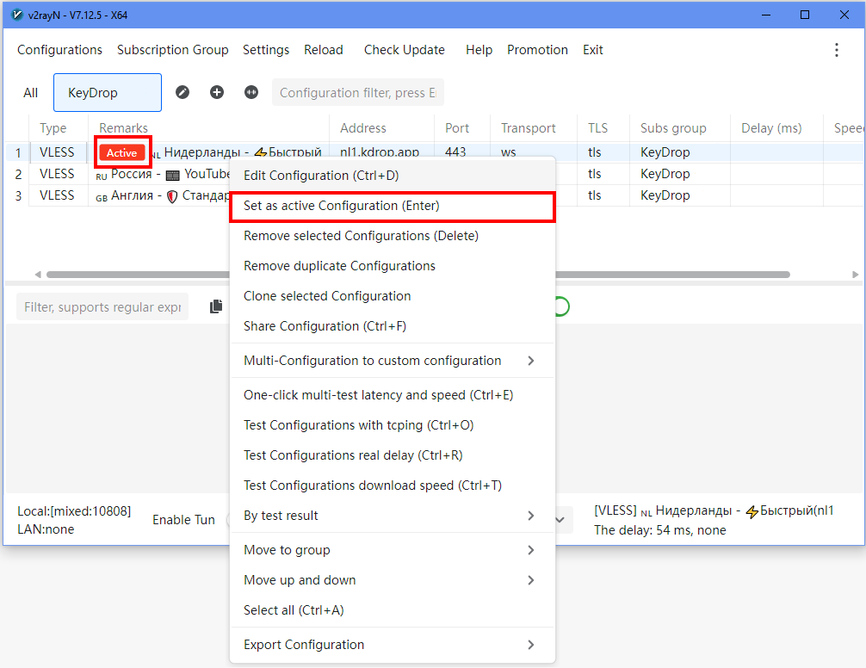Toggle the Enable Tun switch
Screen dimensions: 866x668
coord(226,520)
